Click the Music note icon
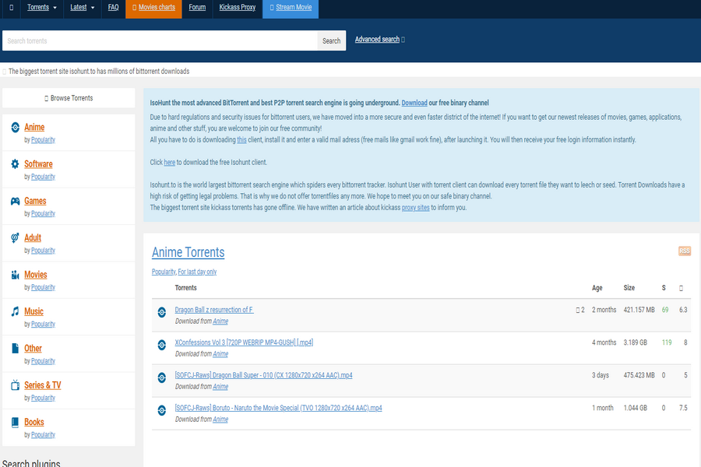Screen dimensions: 701x467 pyautogui.click(x=16, y=311)
